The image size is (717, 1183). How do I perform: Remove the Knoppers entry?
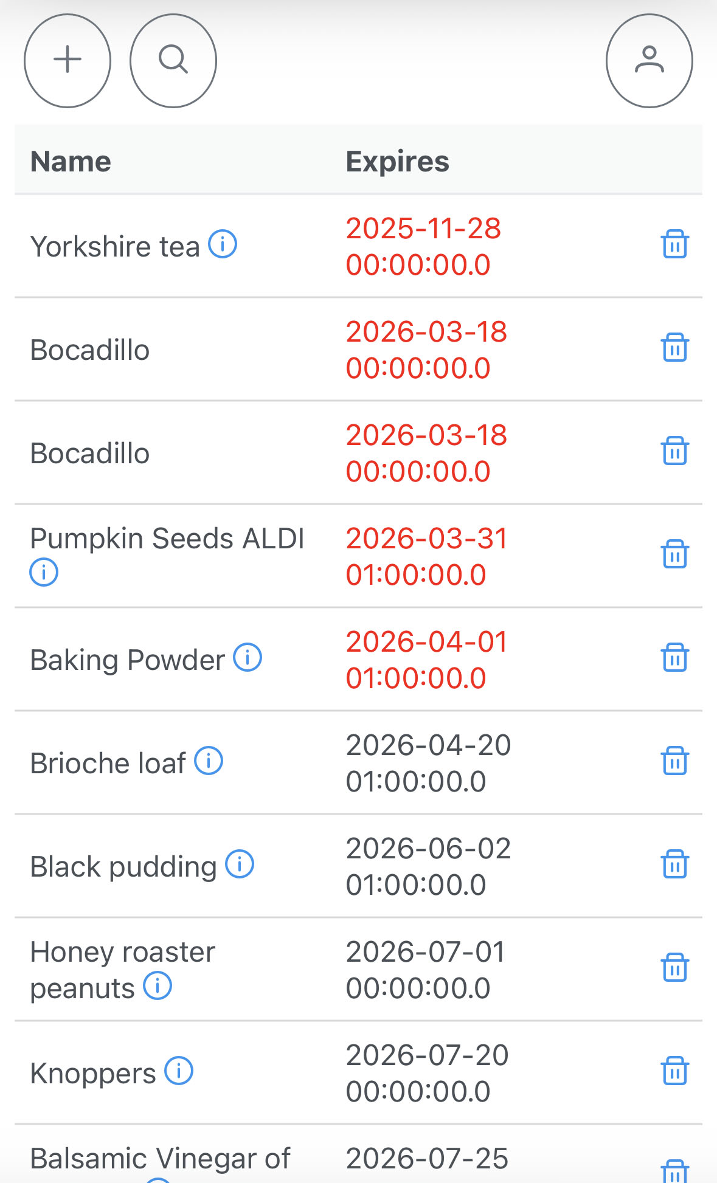point(674,1071)
